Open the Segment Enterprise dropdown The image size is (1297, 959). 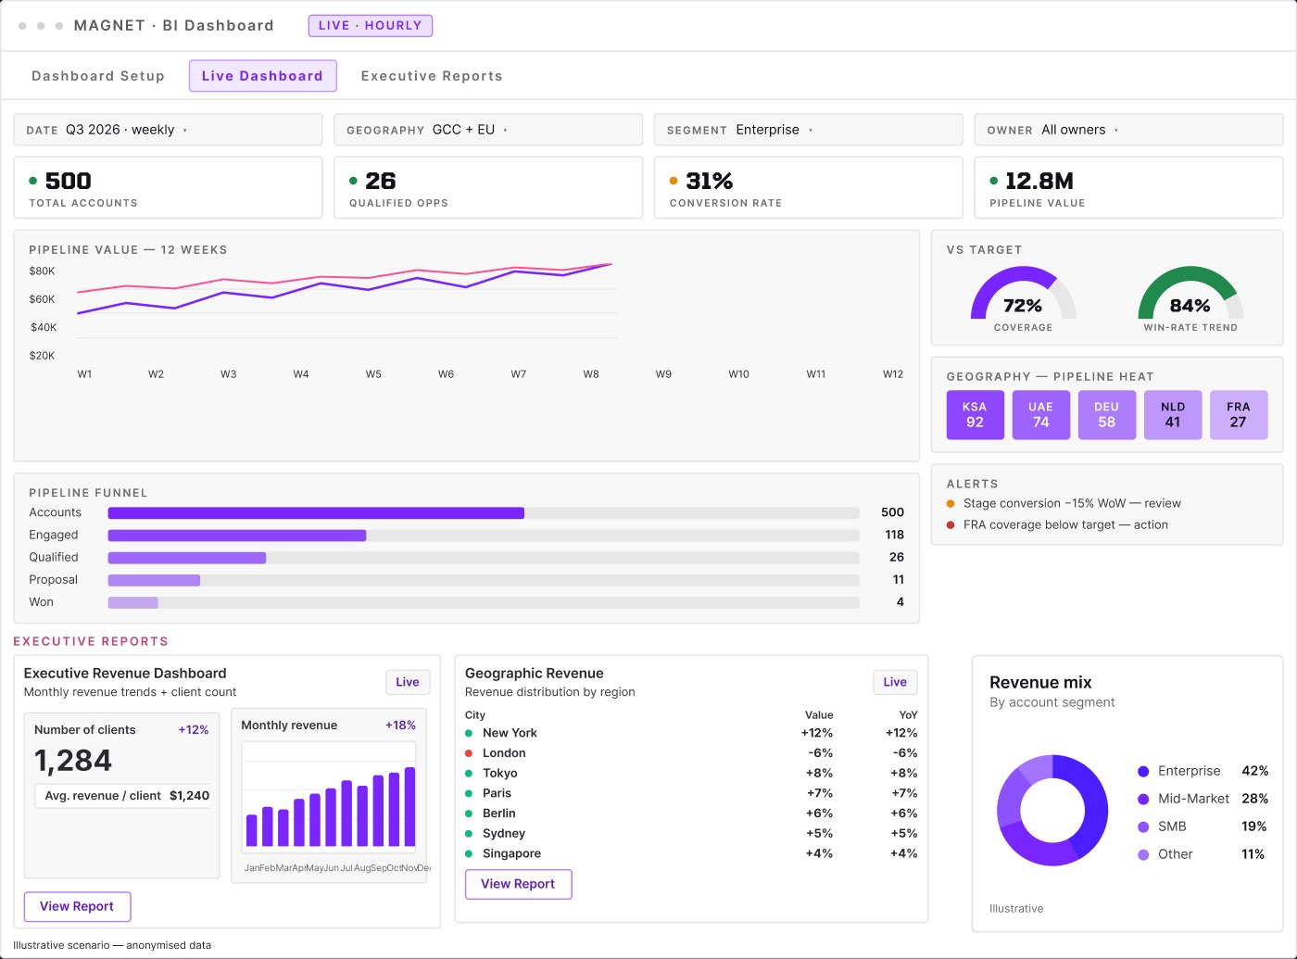(x=808, y=130)
